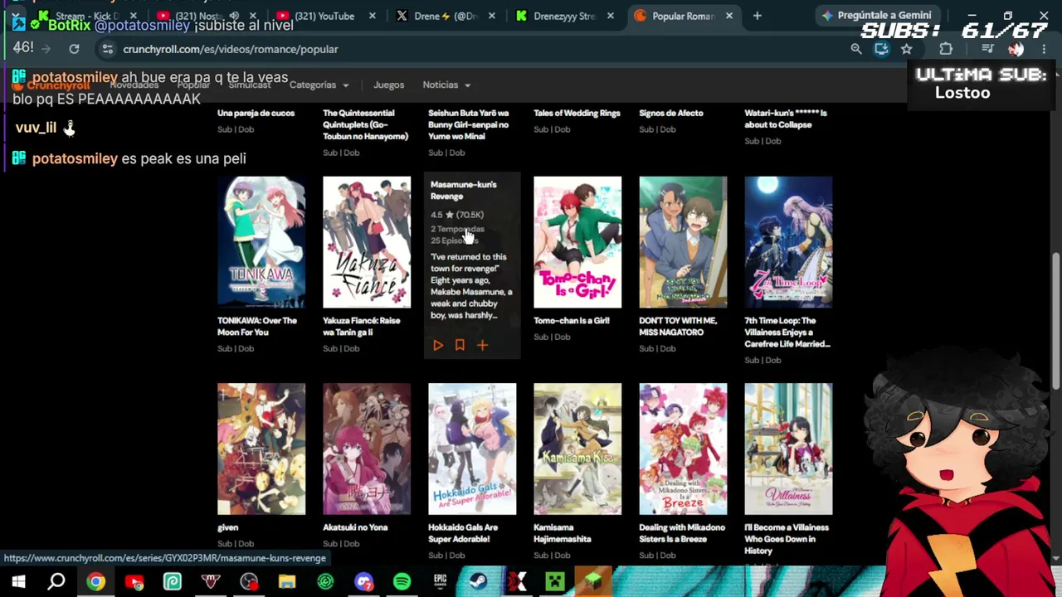
Task: Click the Masamune-kun's Revenge card title
Action: coord(463,190)
